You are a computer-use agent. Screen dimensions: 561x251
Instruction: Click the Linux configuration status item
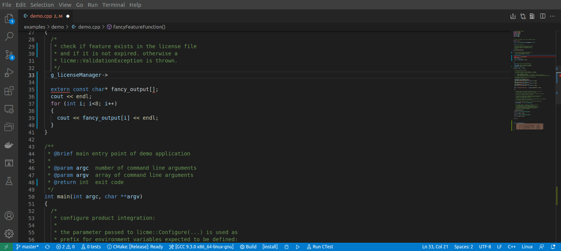[x=527, y=247]
